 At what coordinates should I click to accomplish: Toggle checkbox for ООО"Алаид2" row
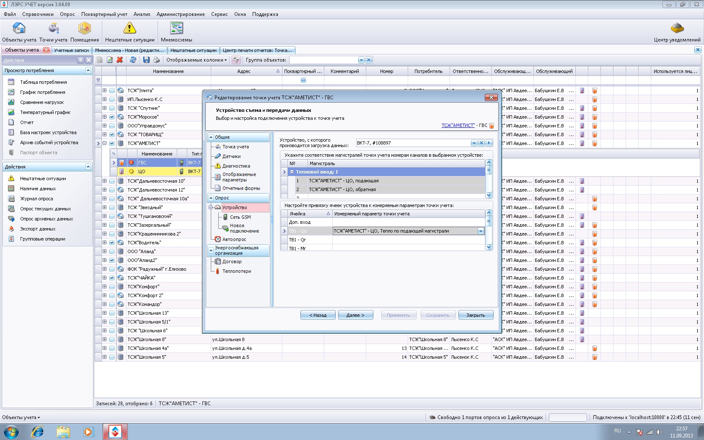112,260
